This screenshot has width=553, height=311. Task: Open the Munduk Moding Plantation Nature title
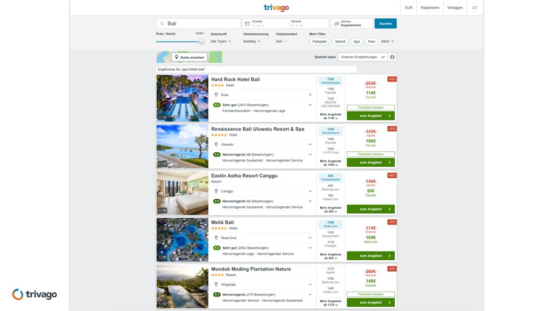coord(251,269)
